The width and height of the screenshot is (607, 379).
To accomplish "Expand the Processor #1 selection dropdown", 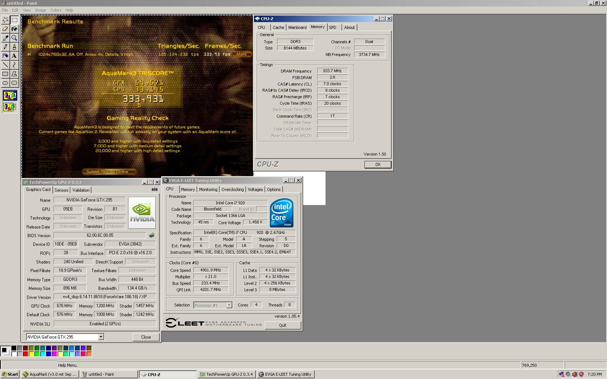I will 229,305.
